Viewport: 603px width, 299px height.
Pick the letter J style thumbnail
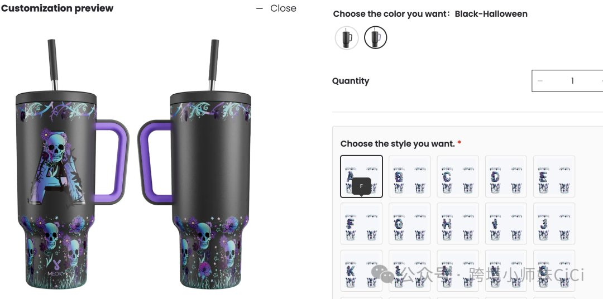pyautogui.click(x=554, y=224)
